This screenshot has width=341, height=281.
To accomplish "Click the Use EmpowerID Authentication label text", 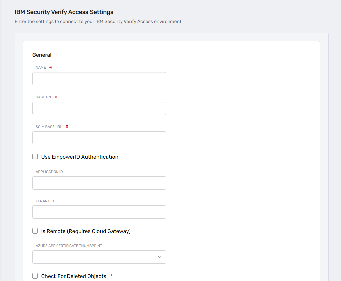I will 79,157.
